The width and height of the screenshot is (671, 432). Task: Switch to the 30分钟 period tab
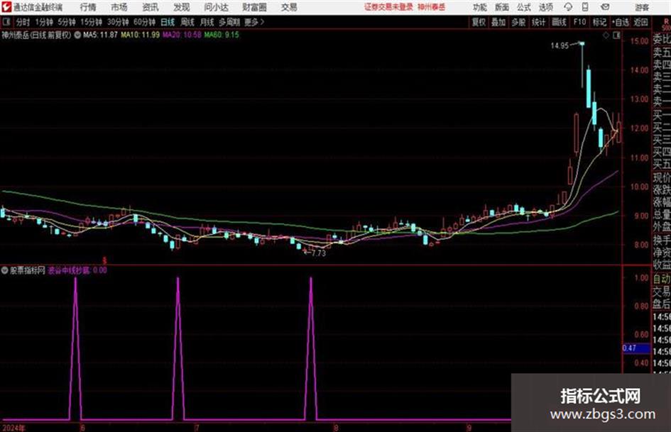click(118, 22)
